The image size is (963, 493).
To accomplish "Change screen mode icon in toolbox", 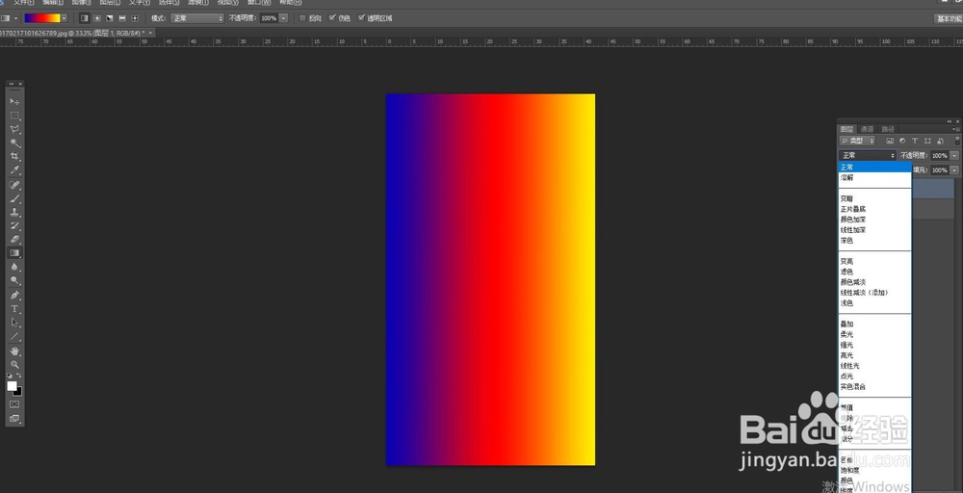I will click(x=14, y=419).
